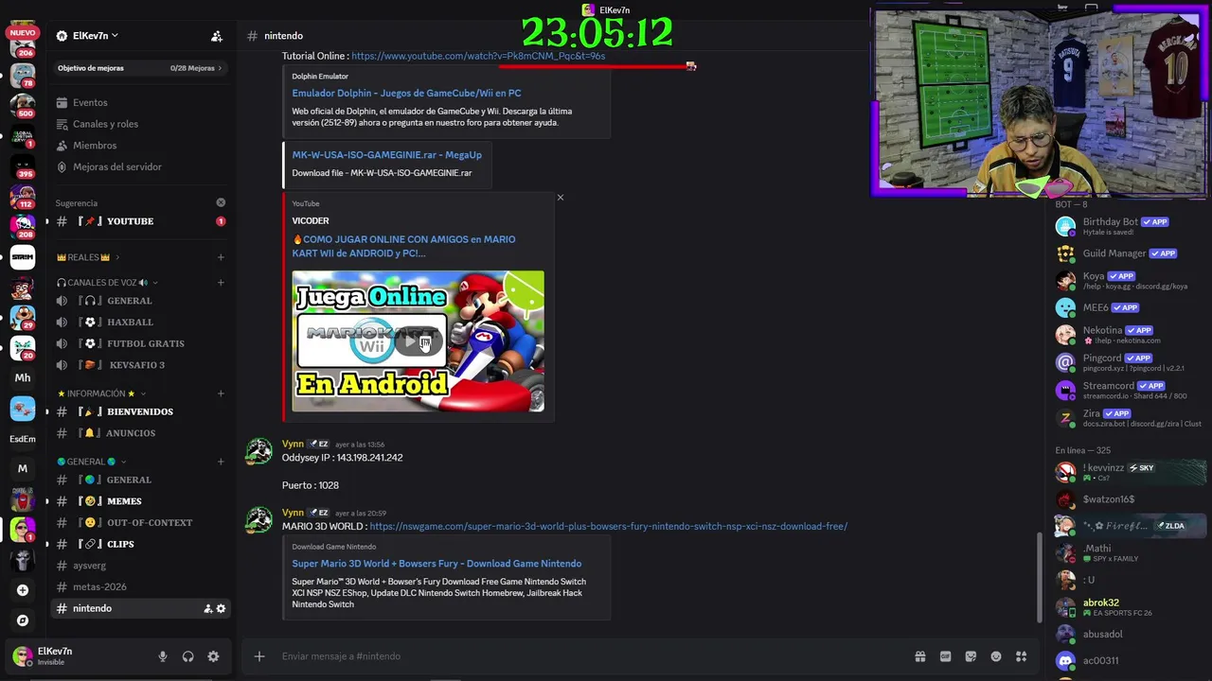The image size is (1212, 681).
Task: Play the Mario Kart Wii video thumbnail
Action: [x=418, y=341]
